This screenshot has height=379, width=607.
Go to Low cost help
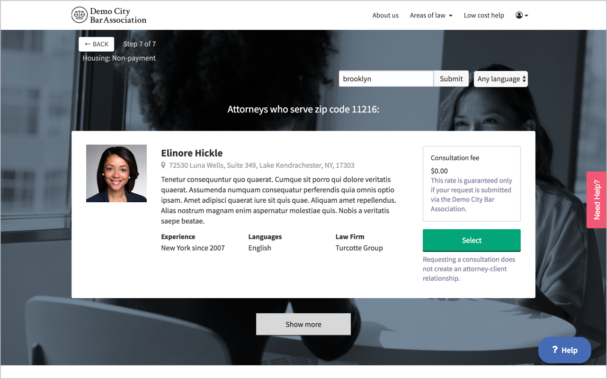(x=484, y=15)
